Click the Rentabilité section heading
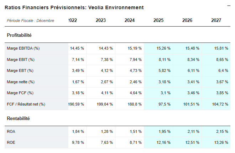 tap(18, 119)
